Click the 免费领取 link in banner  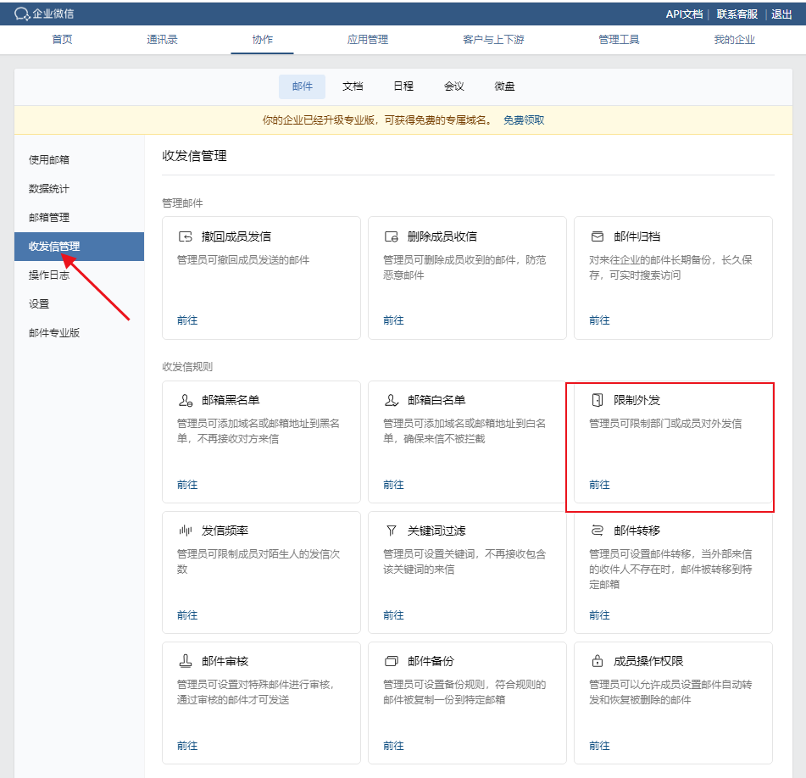coord(524,120)
